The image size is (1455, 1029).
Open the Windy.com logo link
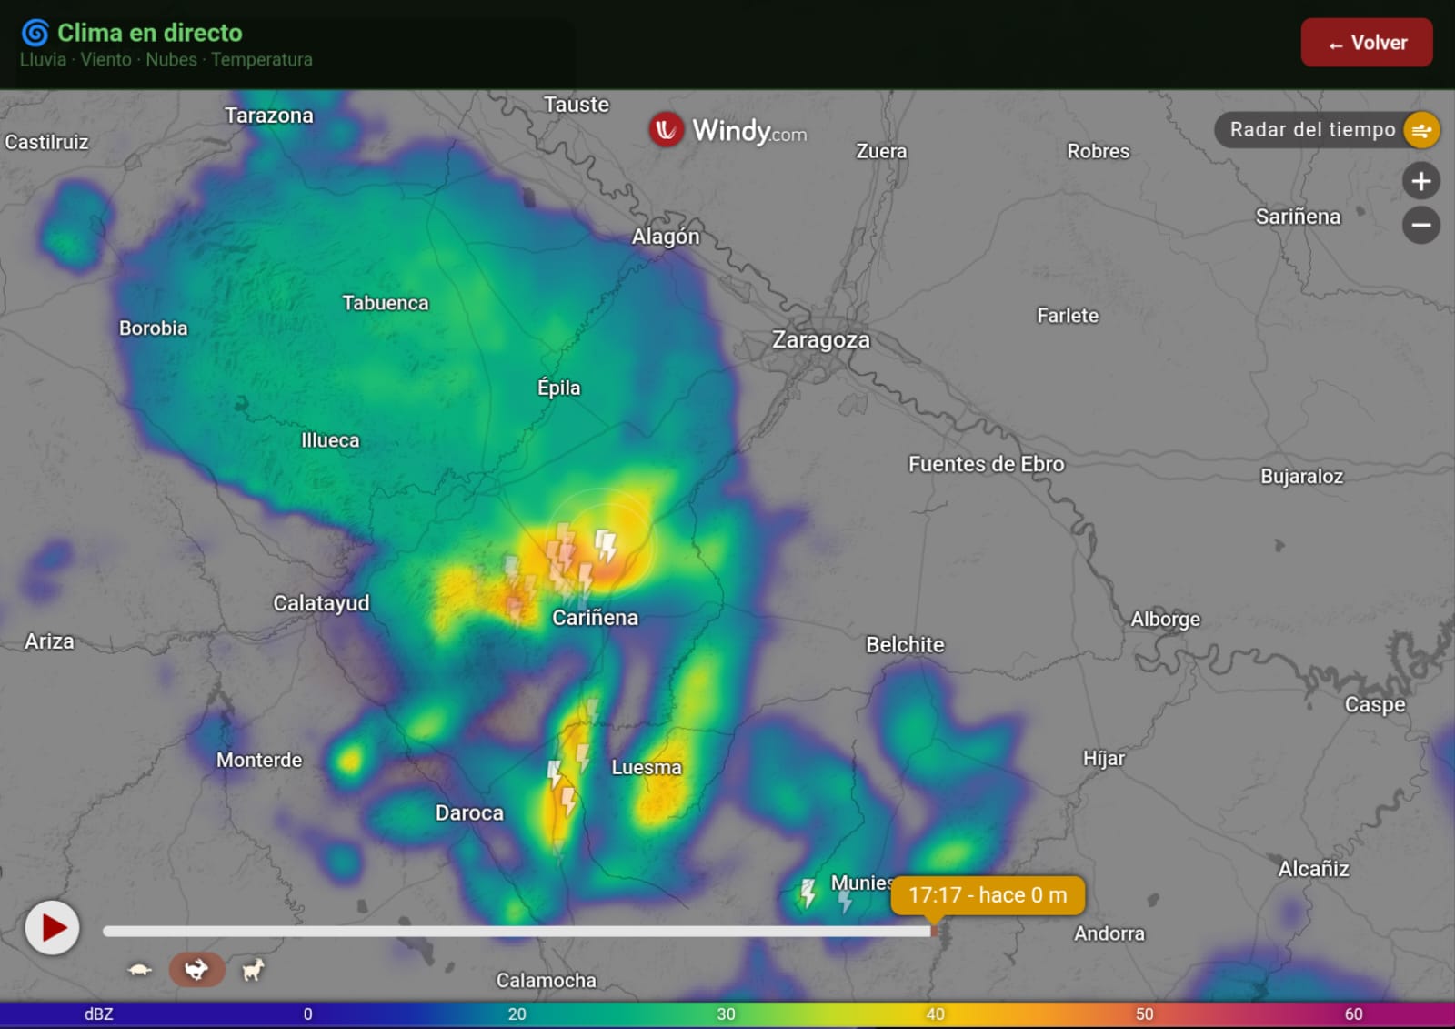[728, 131]
